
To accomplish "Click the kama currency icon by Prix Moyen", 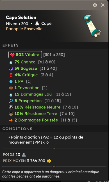I will click(x=49, y=161).
